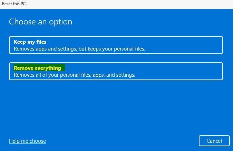
Task: Focus the Reset this PC window title
Action: pos(14,4)
